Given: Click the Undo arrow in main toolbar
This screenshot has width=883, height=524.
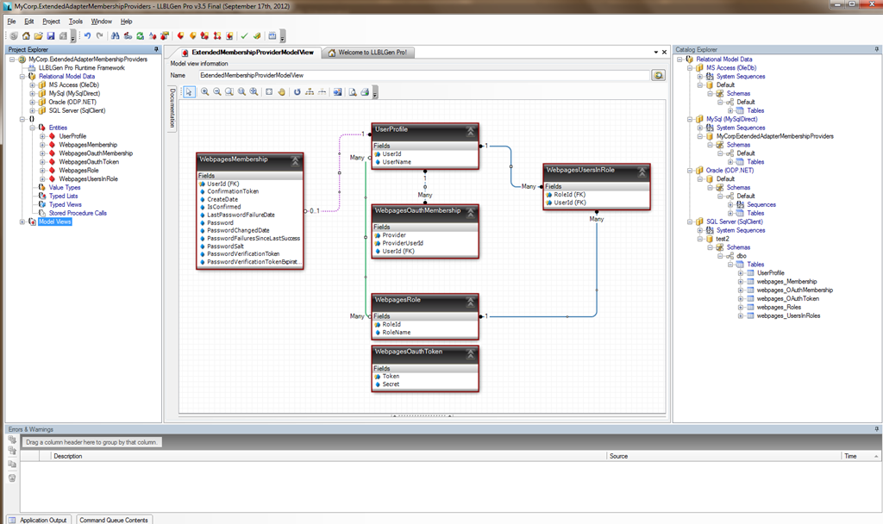Looking at the screenshot, I should 87,36.
